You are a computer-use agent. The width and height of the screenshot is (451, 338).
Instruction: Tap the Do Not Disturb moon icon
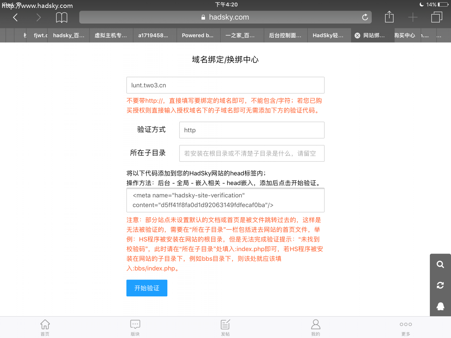click(422, 5)
